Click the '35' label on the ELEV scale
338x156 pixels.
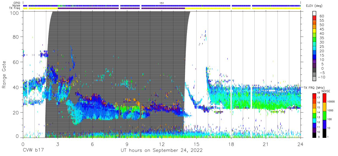click(x=321, y=38)
